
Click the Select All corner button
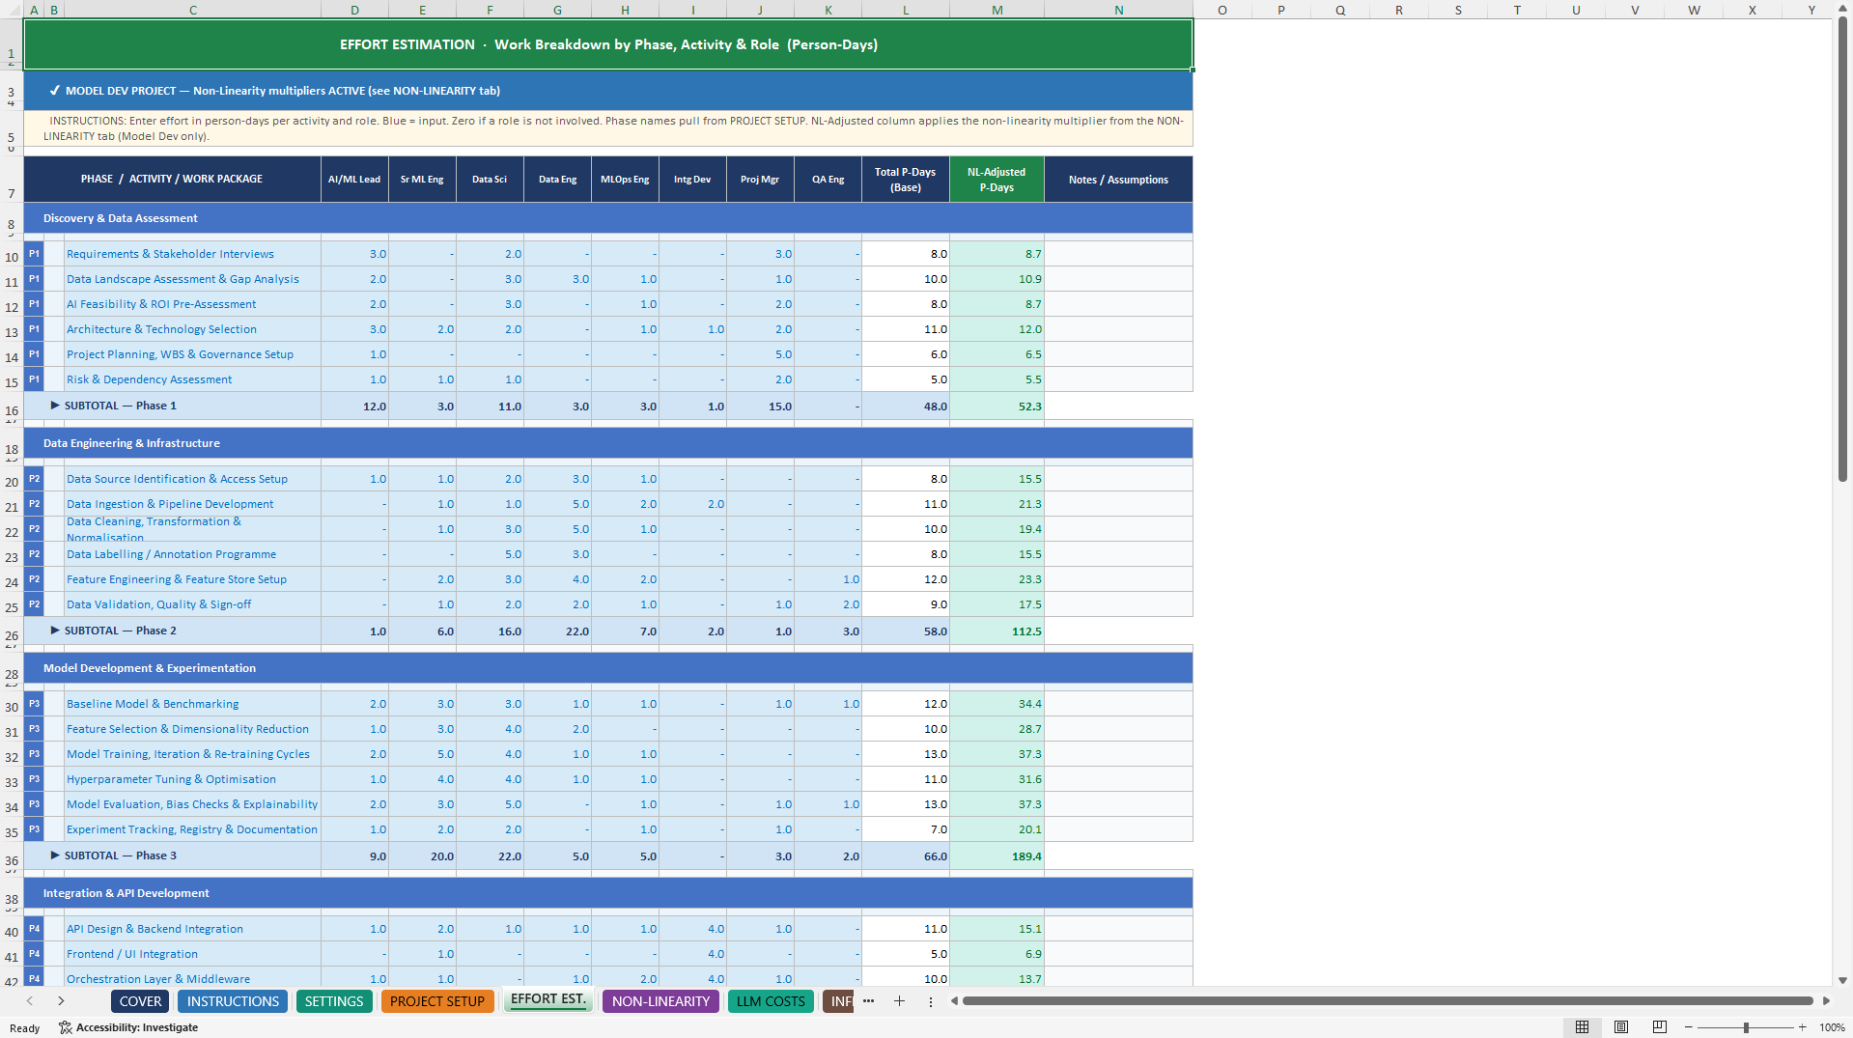(11, 10)
